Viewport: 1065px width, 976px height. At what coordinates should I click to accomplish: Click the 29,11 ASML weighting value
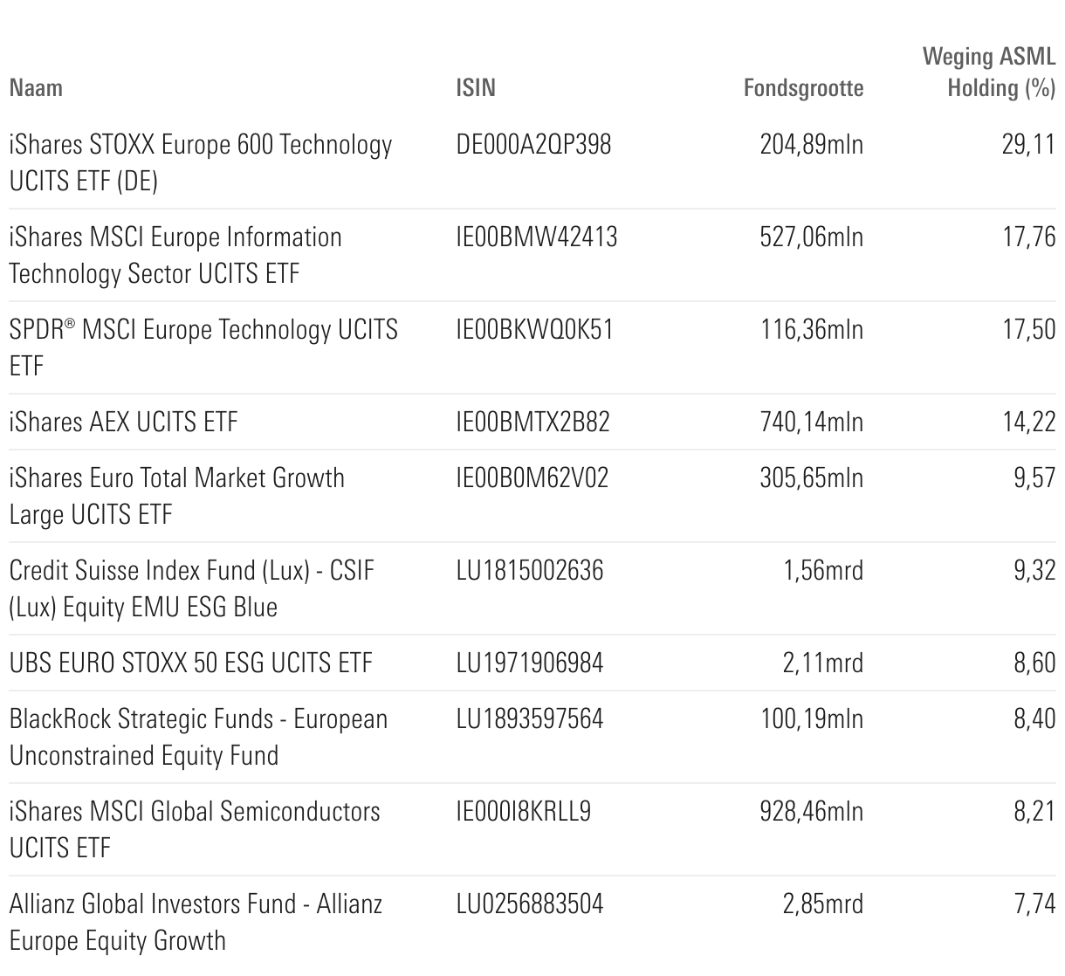tap(1028, 144)
